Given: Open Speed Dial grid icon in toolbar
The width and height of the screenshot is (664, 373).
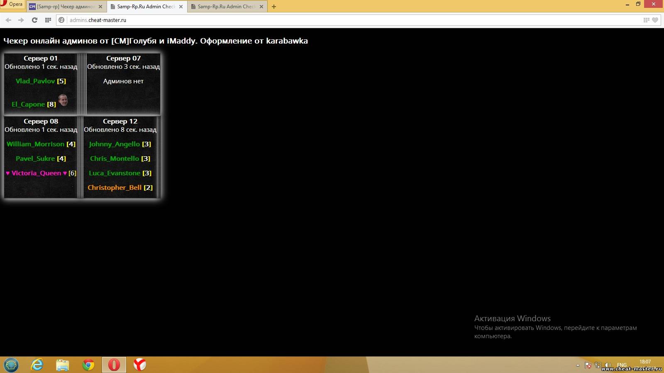Looking at the screenshot, I should click(x=48, y=20).
